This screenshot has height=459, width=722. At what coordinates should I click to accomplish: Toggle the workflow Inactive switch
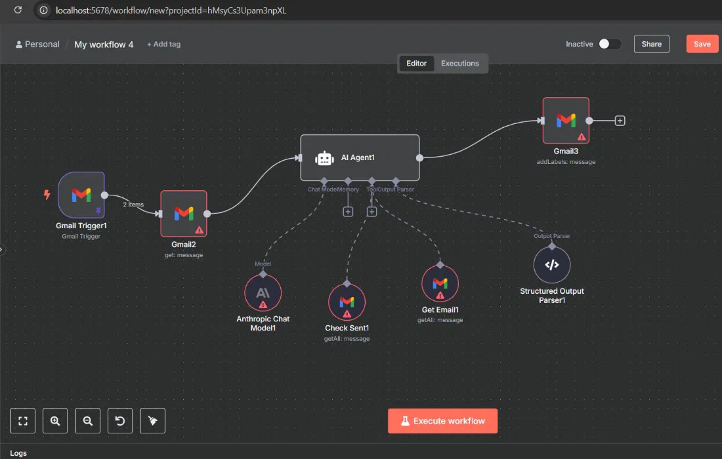pos(609,44)
